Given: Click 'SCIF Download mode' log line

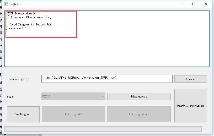Looking at the screenshot, I should [21, 13].
